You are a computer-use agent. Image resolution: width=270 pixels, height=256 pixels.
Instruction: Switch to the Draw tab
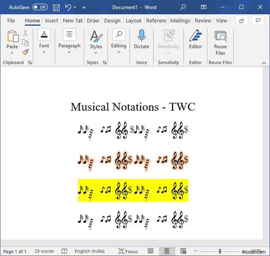pos(93,21)
